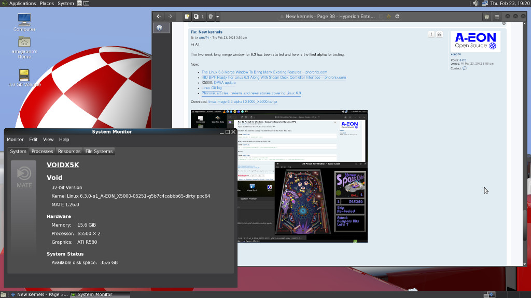Open the HID-BPF Ready For Linux 6.3 link
531x298 pixels.
(274, 78)
